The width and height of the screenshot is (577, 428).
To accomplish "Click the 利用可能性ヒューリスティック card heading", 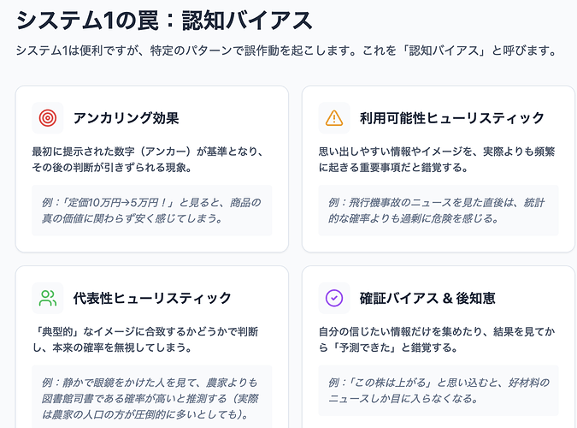I will click(x=451, y=118).
